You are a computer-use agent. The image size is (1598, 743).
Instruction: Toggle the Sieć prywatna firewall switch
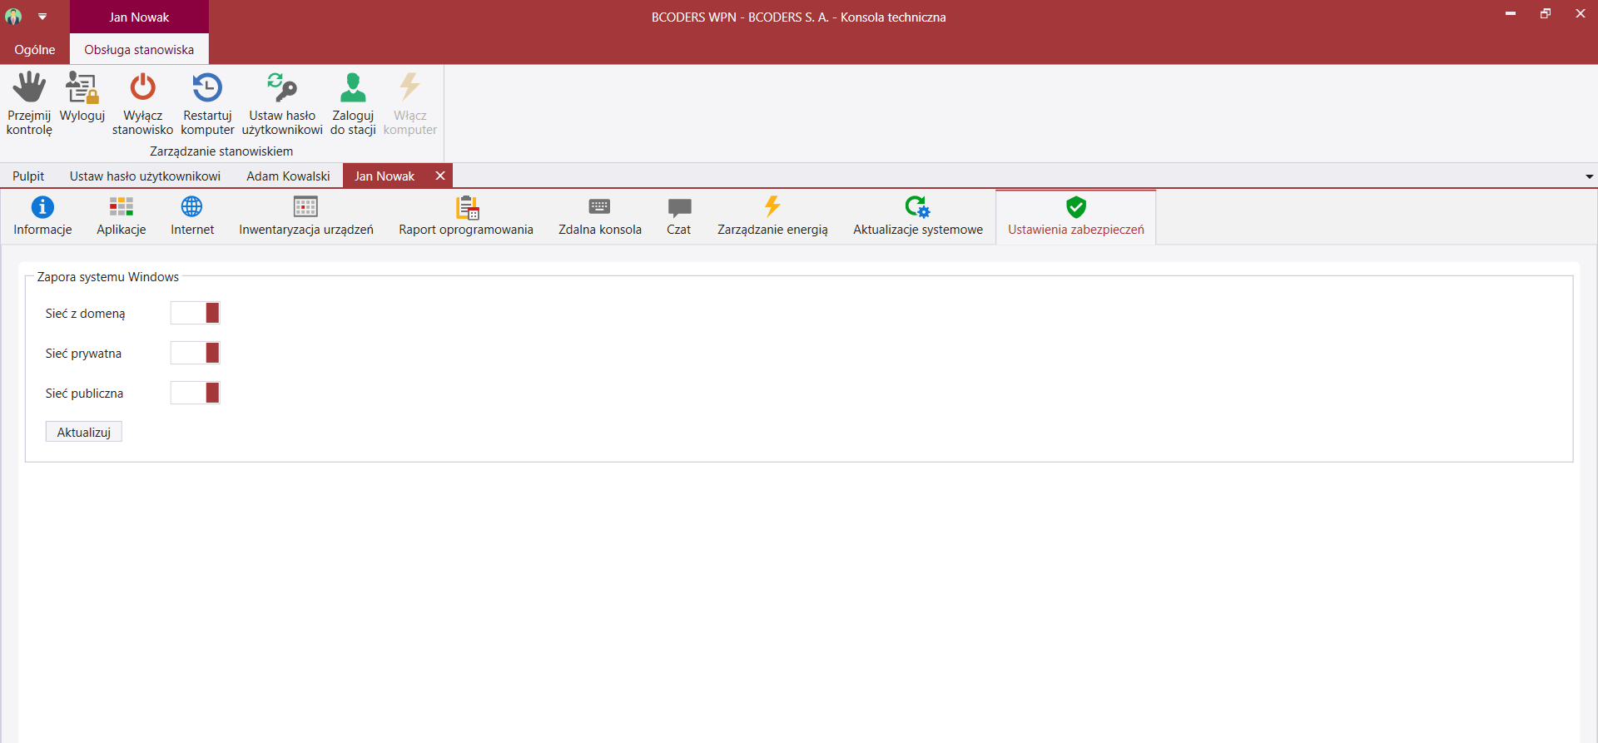[195, 353]
